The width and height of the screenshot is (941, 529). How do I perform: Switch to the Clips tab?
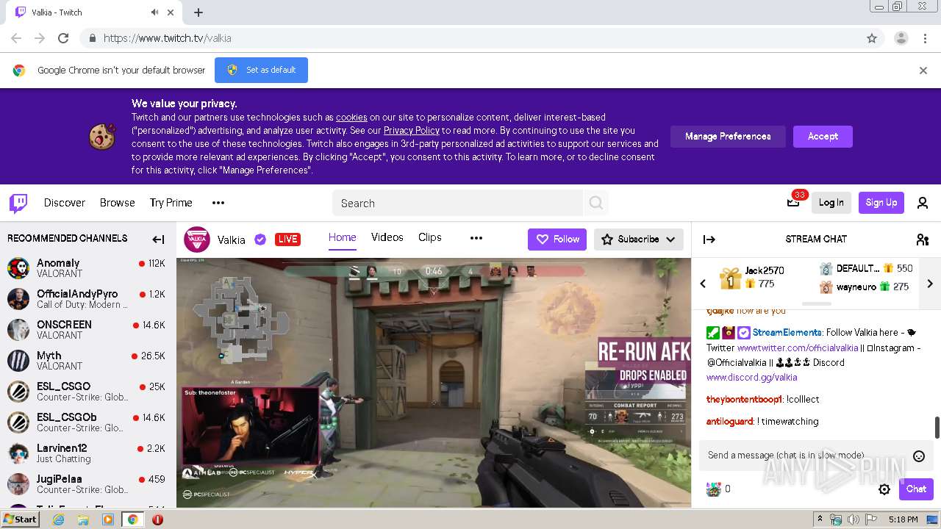click(x=429, y=237)
